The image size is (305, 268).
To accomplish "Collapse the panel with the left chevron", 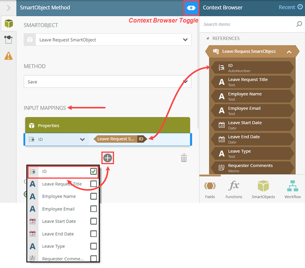I will click(x=8, y=8).
